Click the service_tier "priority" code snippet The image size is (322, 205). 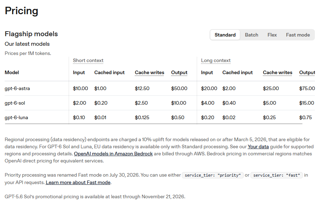click(x=212, y=175)
